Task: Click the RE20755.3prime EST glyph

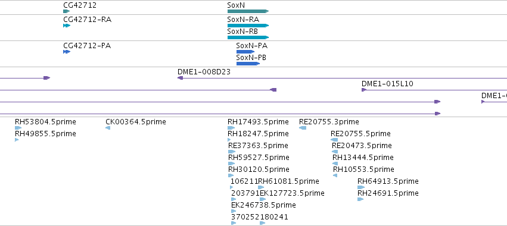Action: point(303,128)
